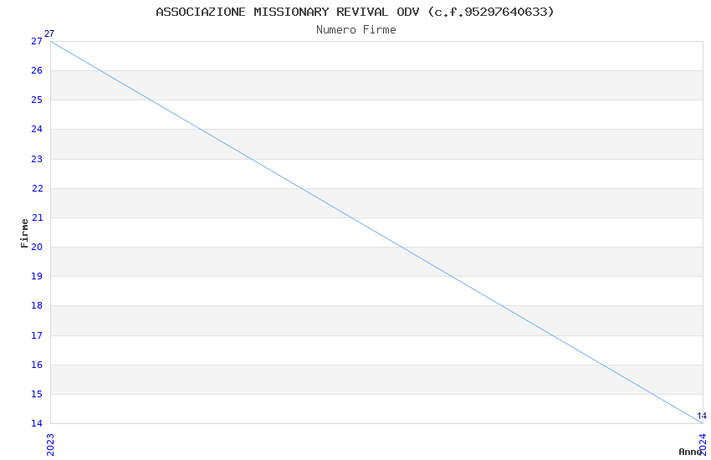711x460 pixels.
Task: Click y-axis tick label 24
Action: point(37,129)
